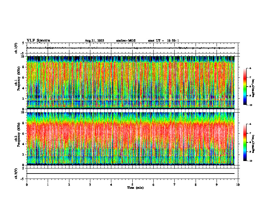Click the ch.1 voltage waveform trace
Screen dimensions: 268x207
pos(131,48)
